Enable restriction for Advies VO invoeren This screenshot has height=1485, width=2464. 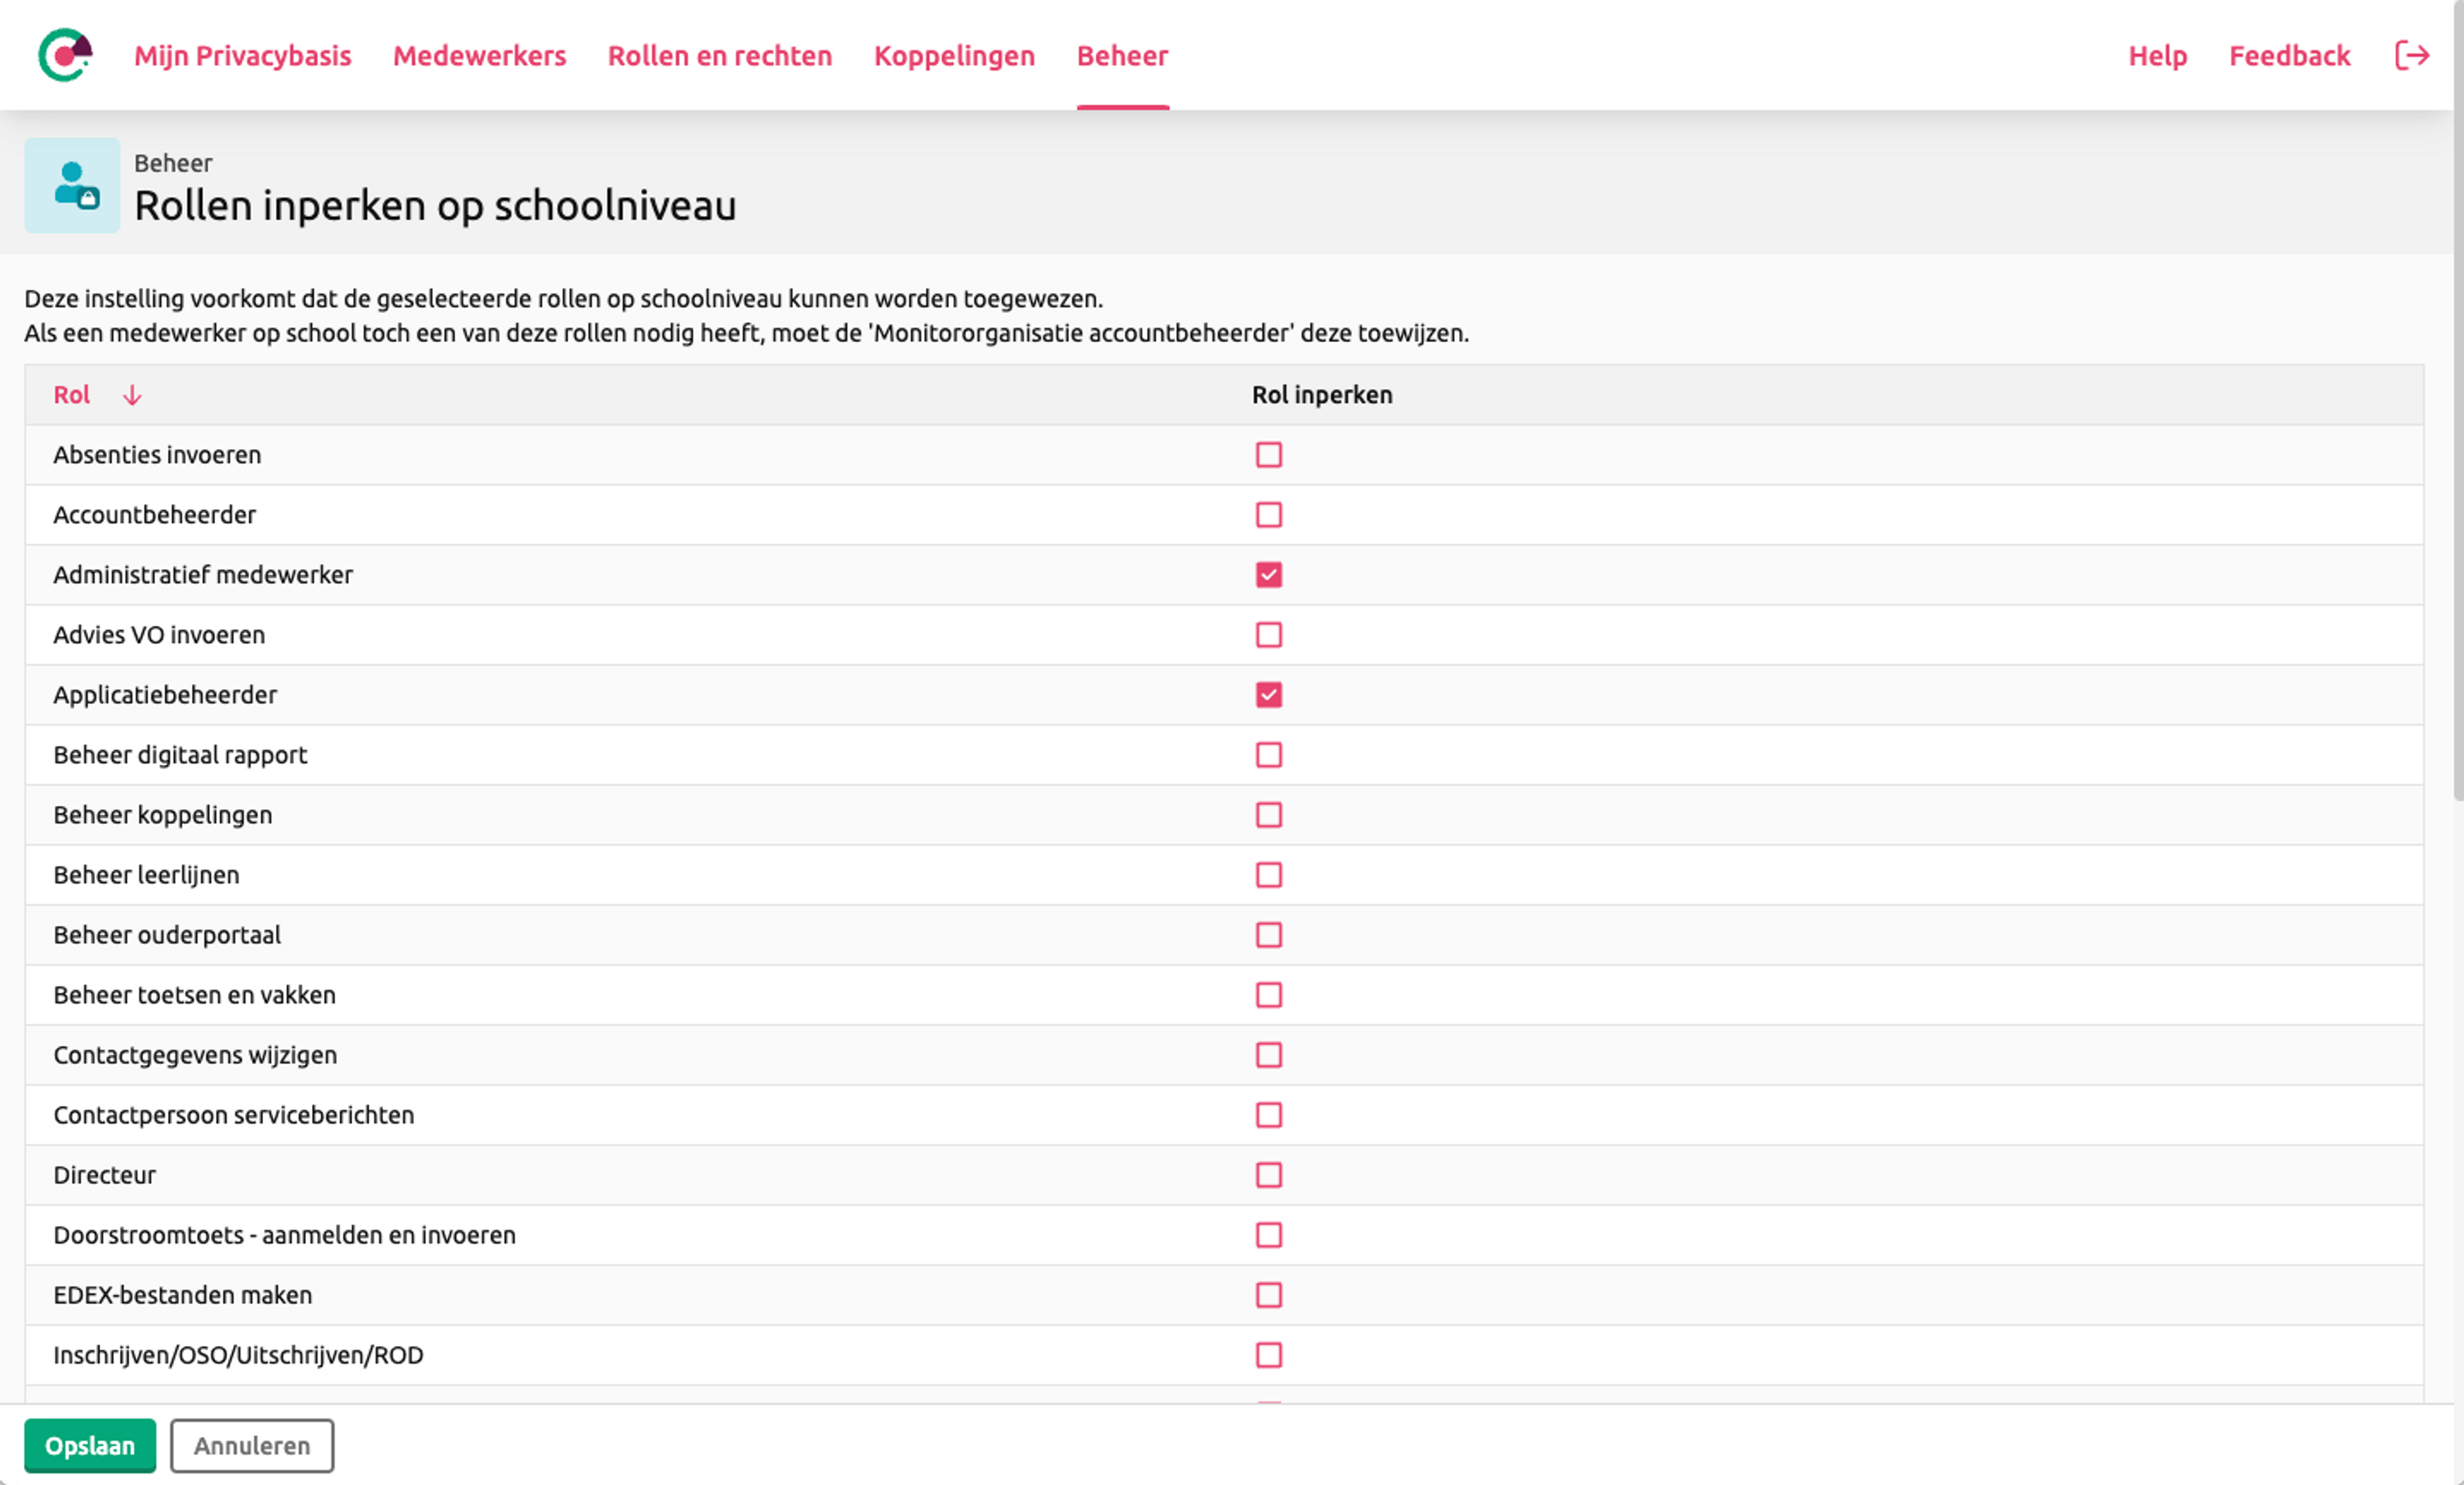point(1268,635)
